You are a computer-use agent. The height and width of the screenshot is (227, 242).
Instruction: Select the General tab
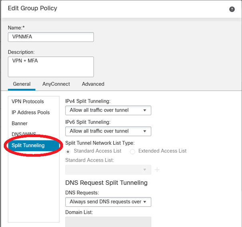[22, 84]
